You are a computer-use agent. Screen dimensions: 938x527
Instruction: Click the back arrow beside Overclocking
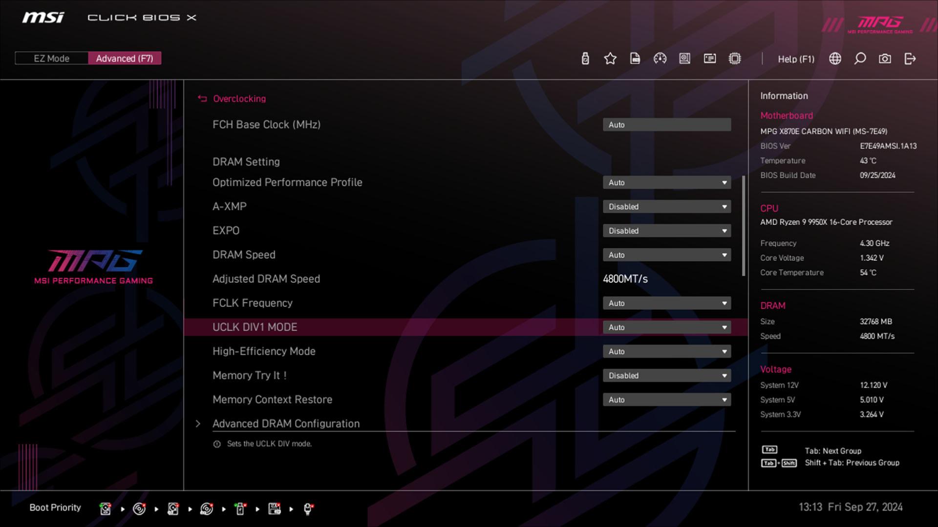(x=202, y=99)
